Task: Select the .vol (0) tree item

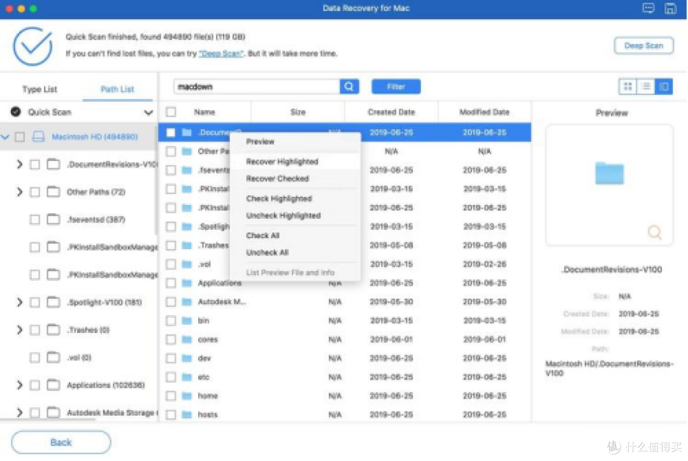Action: (x=79, y=357)
